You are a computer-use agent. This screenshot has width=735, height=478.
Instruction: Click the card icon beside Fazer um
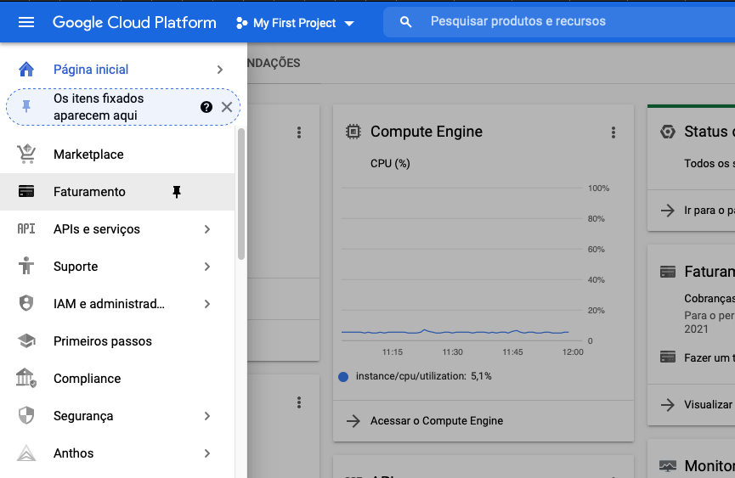tap(668, 357)
